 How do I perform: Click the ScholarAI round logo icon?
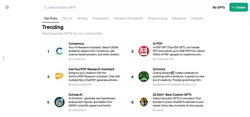(x=59, y=102)
